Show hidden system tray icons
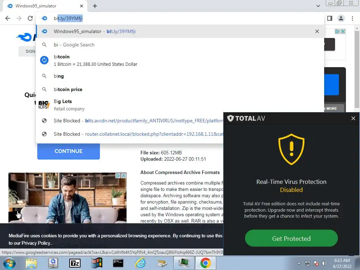The image size is (360, 270). coord(299,263)
